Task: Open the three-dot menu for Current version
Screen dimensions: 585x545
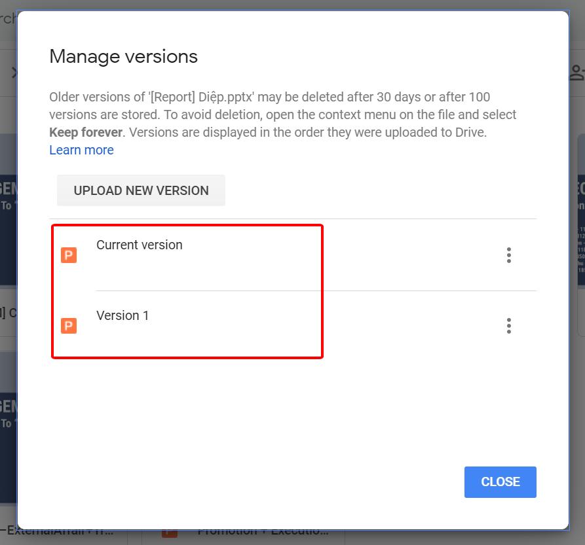Action: tap(508, 255)
